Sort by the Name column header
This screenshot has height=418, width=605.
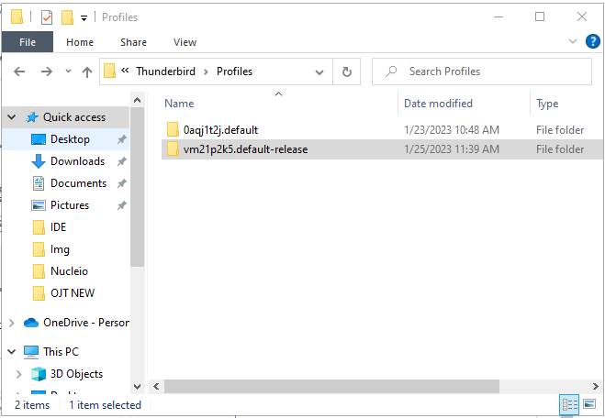click(x=179, y=104)
